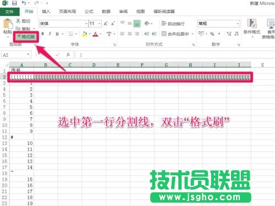This screenshot has height=206, width=275.
Task: Open the Foxit Reader ribbon tab
Action: (x=164, y=12)
